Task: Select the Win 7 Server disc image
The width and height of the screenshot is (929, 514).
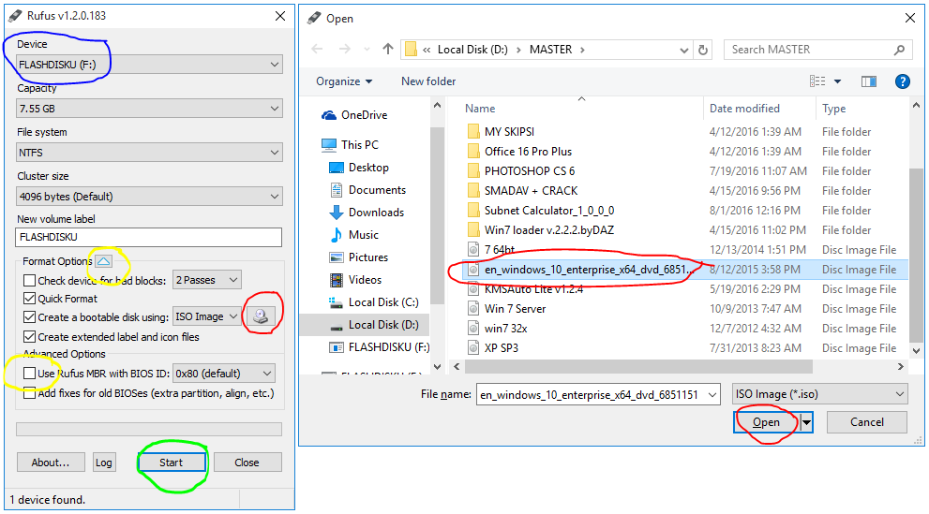Action: 515,309
